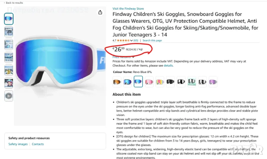Viewport: 267px width, 159px height.
Task: Pick the purple lens goggles swatch
Action: (213, 81)
